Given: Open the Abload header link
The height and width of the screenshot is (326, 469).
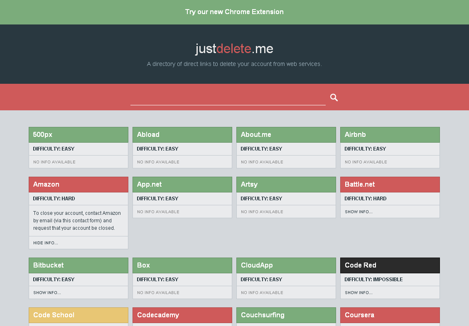Looking at the screenshot, I should (x=182, y=135).
